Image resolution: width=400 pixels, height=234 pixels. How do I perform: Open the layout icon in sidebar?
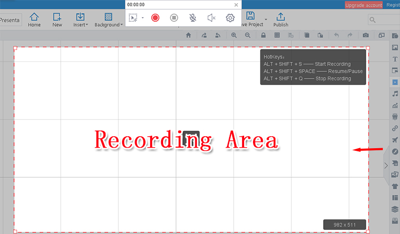coord(395,198)
